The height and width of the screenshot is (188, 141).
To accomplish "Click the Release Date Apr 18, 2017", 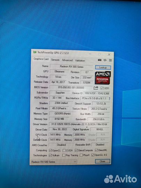I will point(58,82).
